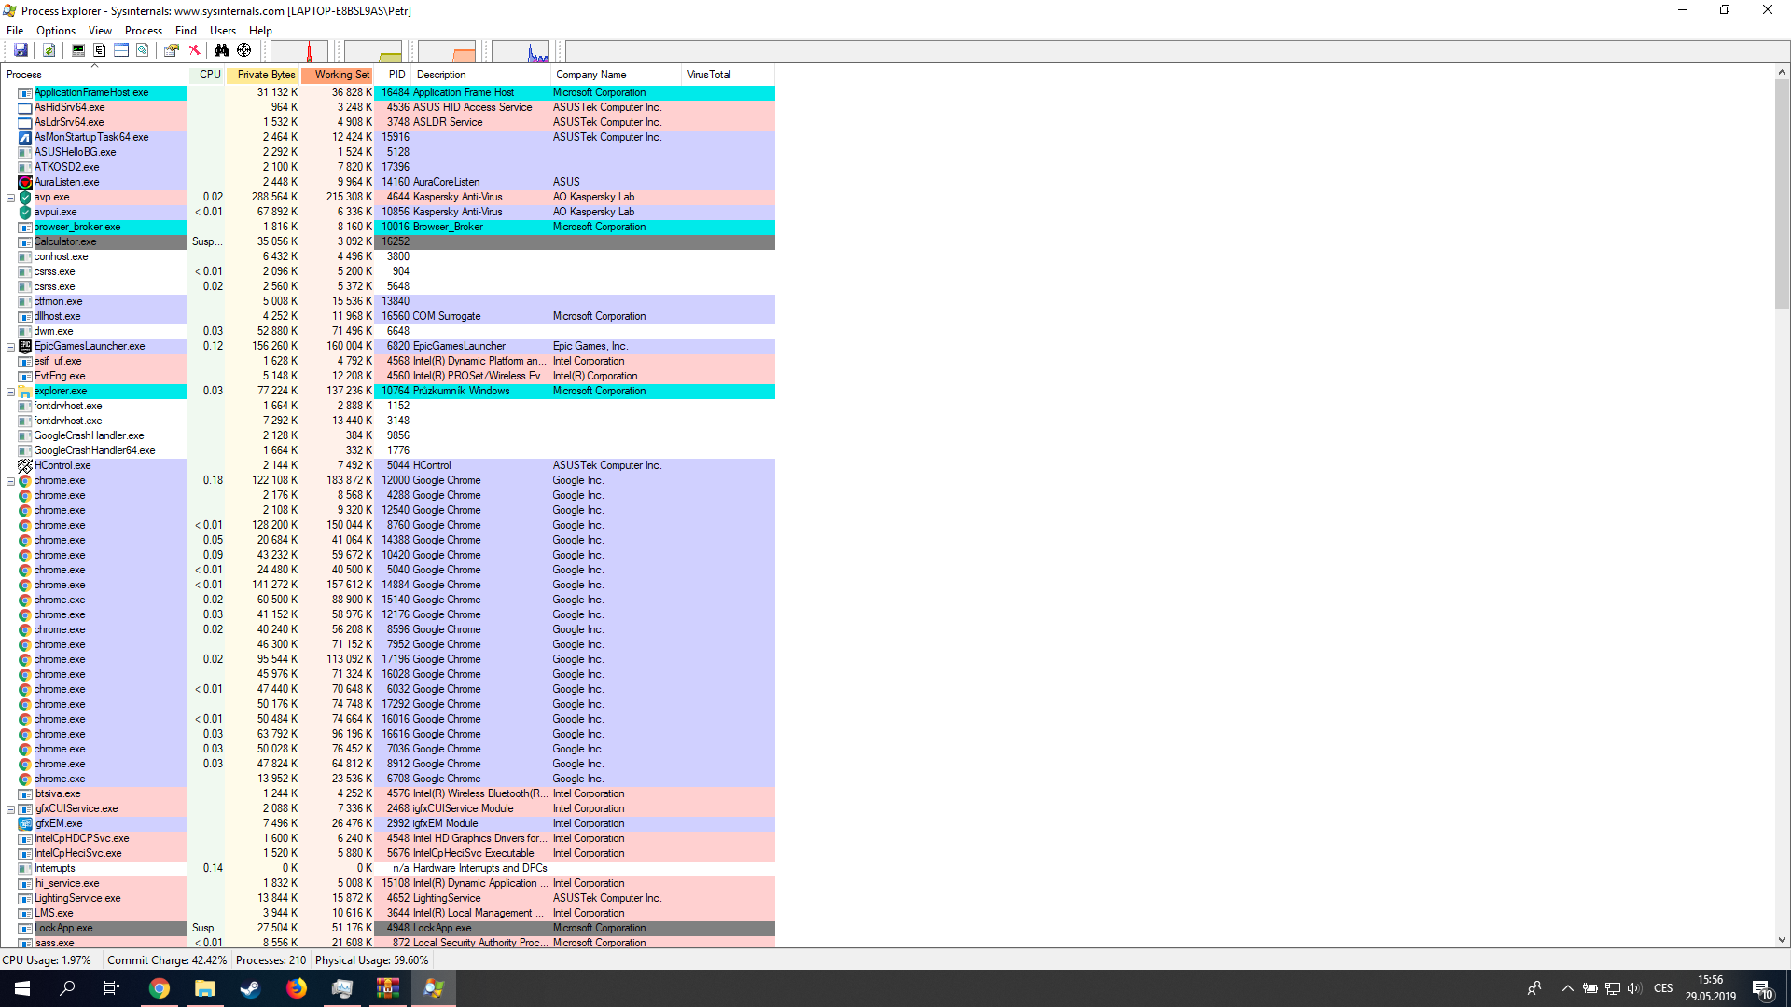This screenshot has height=1007, width=1791.
Task: Open the Windows Start menu
Action: 22,988
